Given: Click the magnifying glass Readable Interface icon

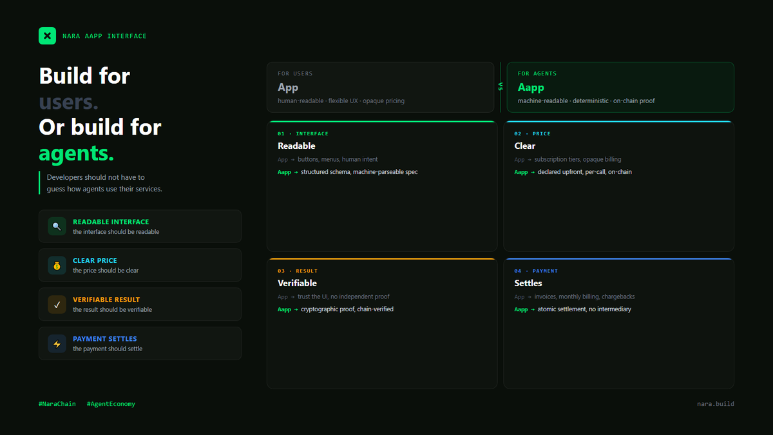Looking at the screenshot, I should coord(57,226).
